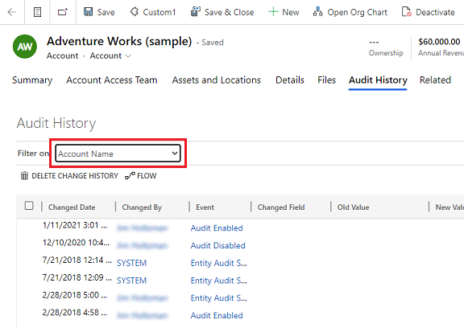464x328 pixels.
Task: Open the Related tab menu
Action: click(435, 80)
